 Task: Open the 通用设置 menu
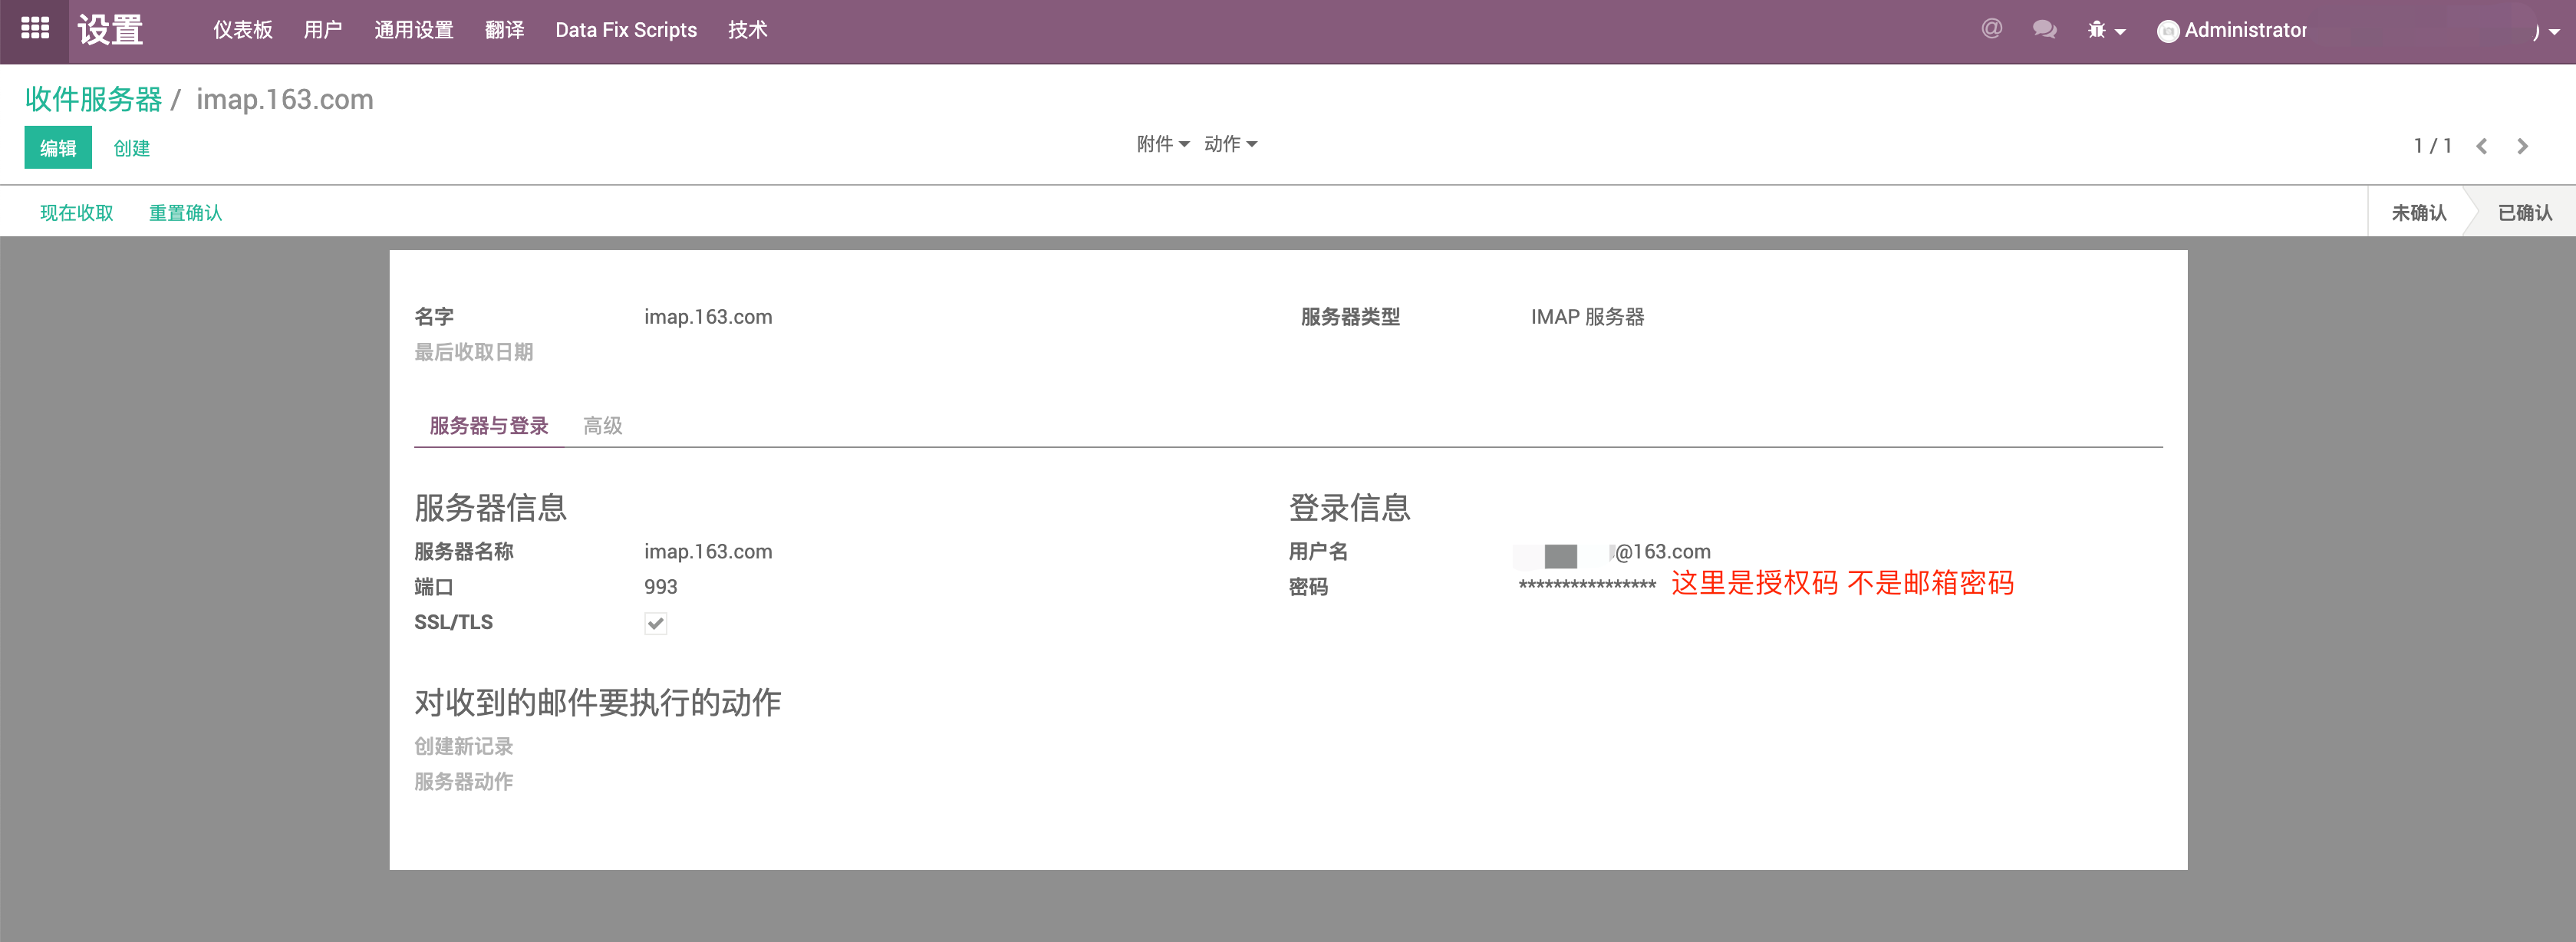(413, 30)
